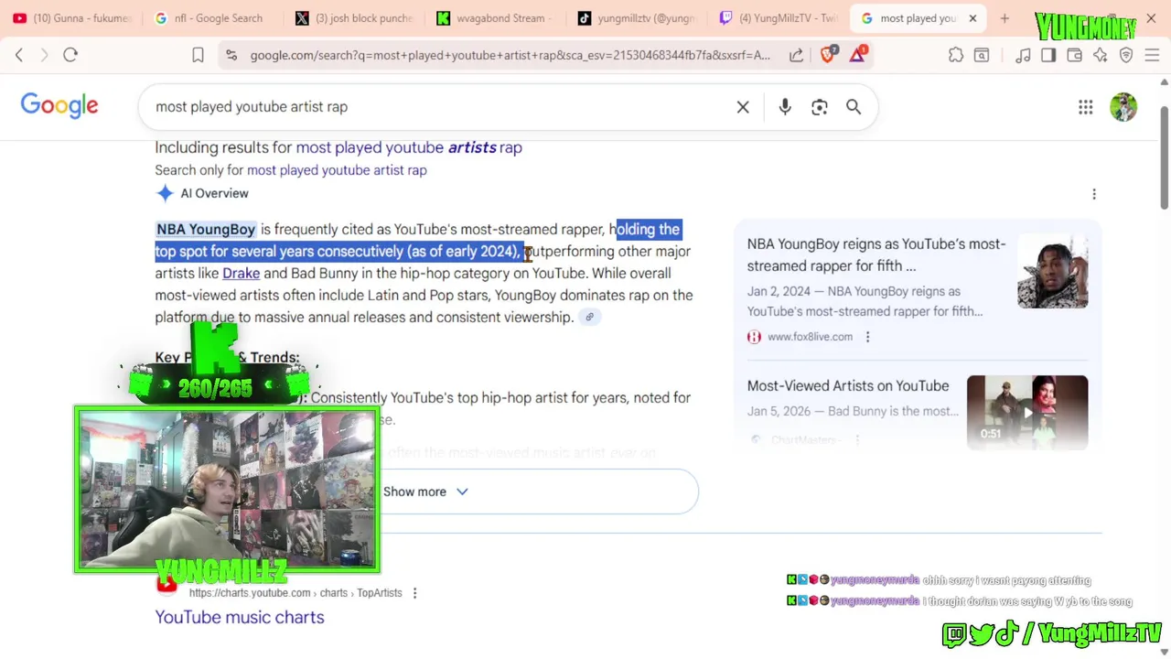
Task: Open the three-dot menu next to fox8live.com
Action: pos(867,337)
